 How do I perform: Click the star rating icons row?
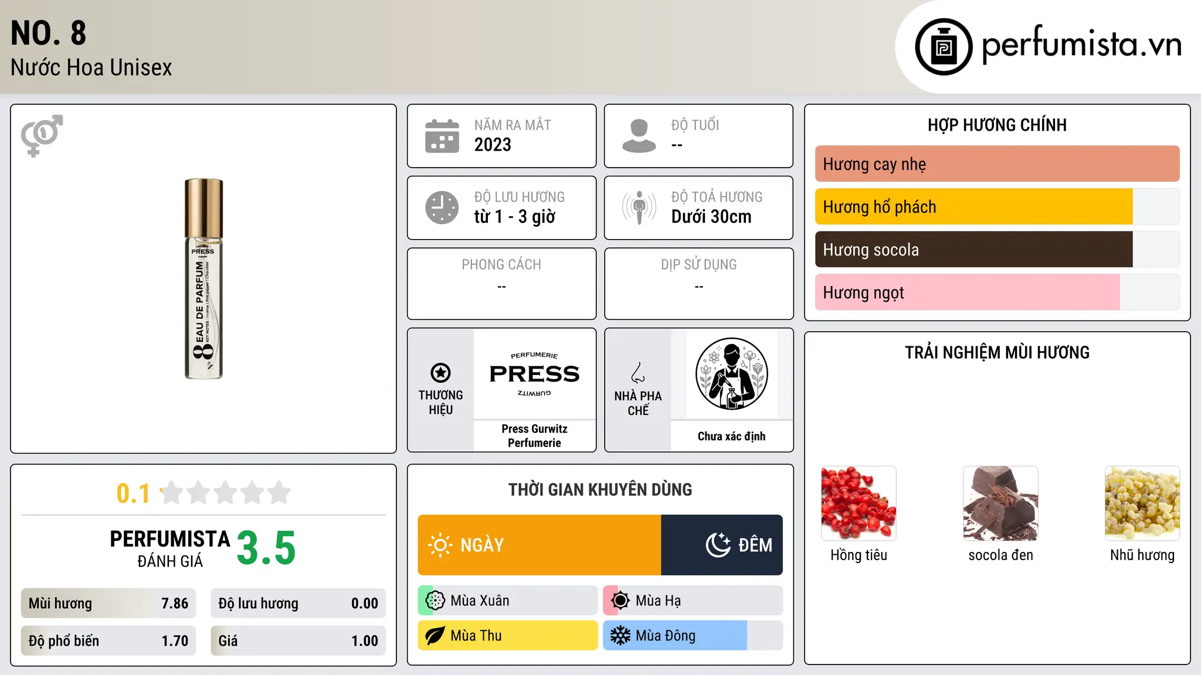[x=225, y=493]
